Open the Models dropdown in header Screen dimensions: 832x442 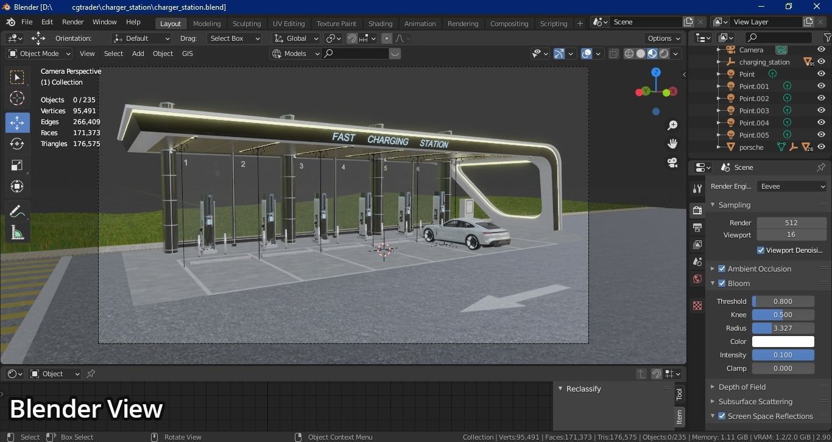tap(295, 54)
